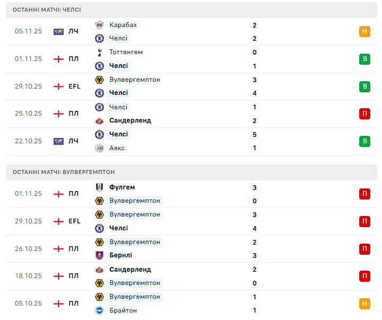Click the Ajax club crest icon
Screen dimensions: 382x320
click(x=99, y=148)
